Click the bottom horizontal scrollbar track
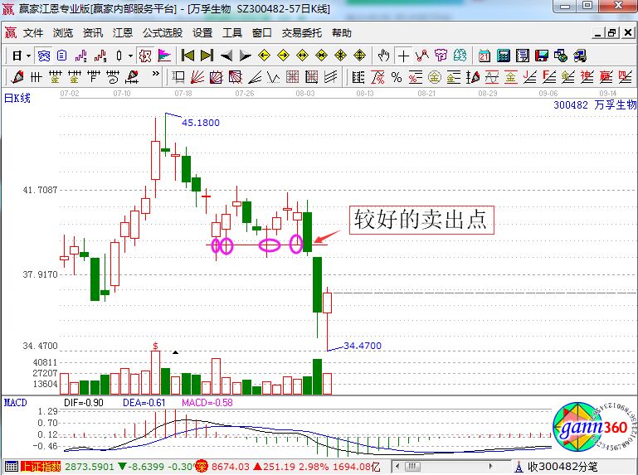 click(456, 467)
